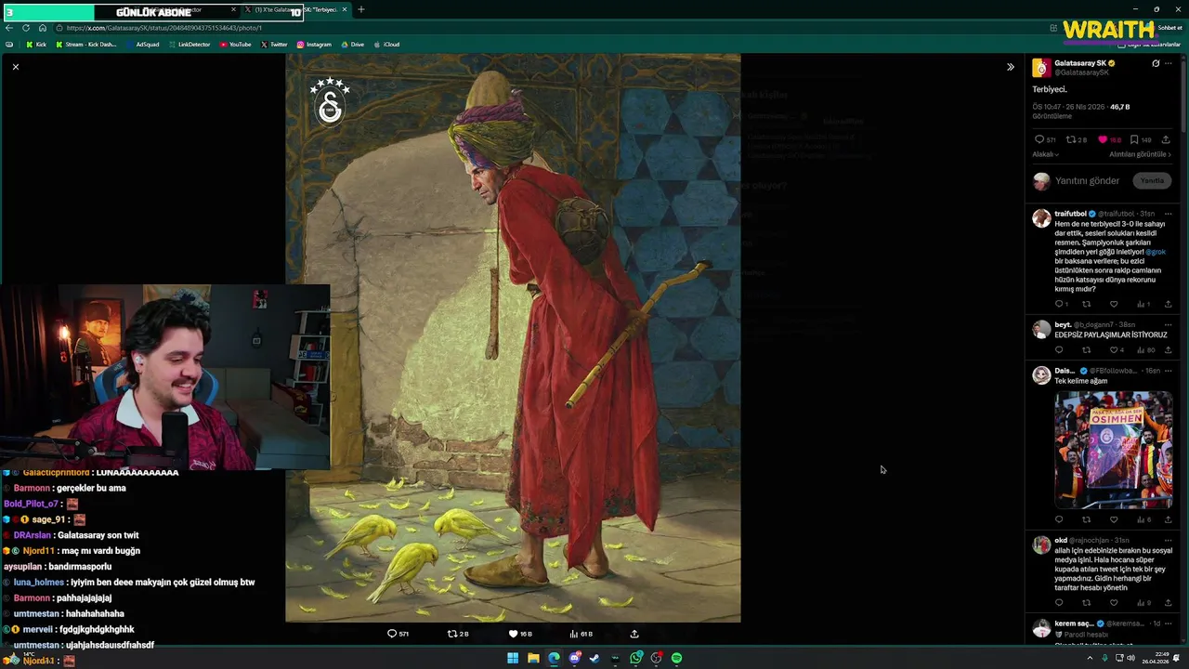
Task: Like the EDEPSİZ PAYLAŞIMLAR comment
Action: 1114,350
